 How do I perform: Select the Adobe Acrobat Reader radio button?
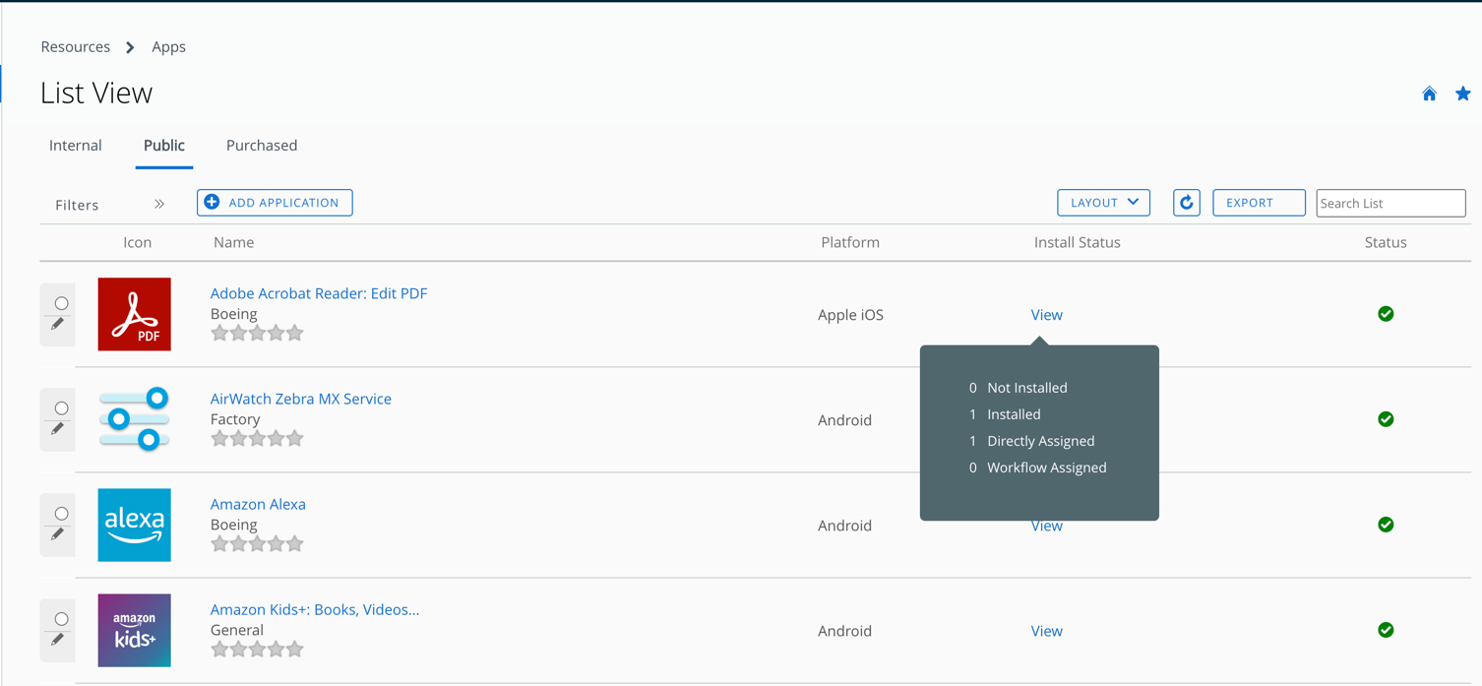click(x=61, y=303)
